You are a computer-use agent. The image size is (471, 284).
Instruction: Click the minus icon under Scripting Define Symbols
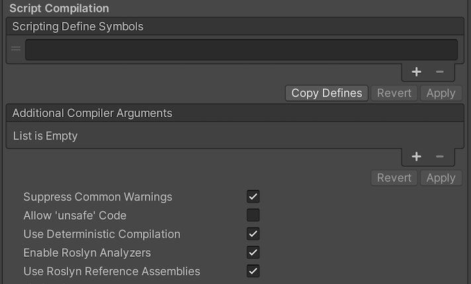[x=440, y=72]
